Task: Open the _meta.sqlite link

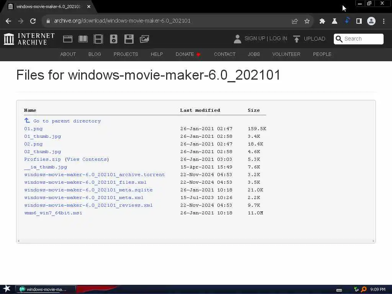Action: point(88,190)
